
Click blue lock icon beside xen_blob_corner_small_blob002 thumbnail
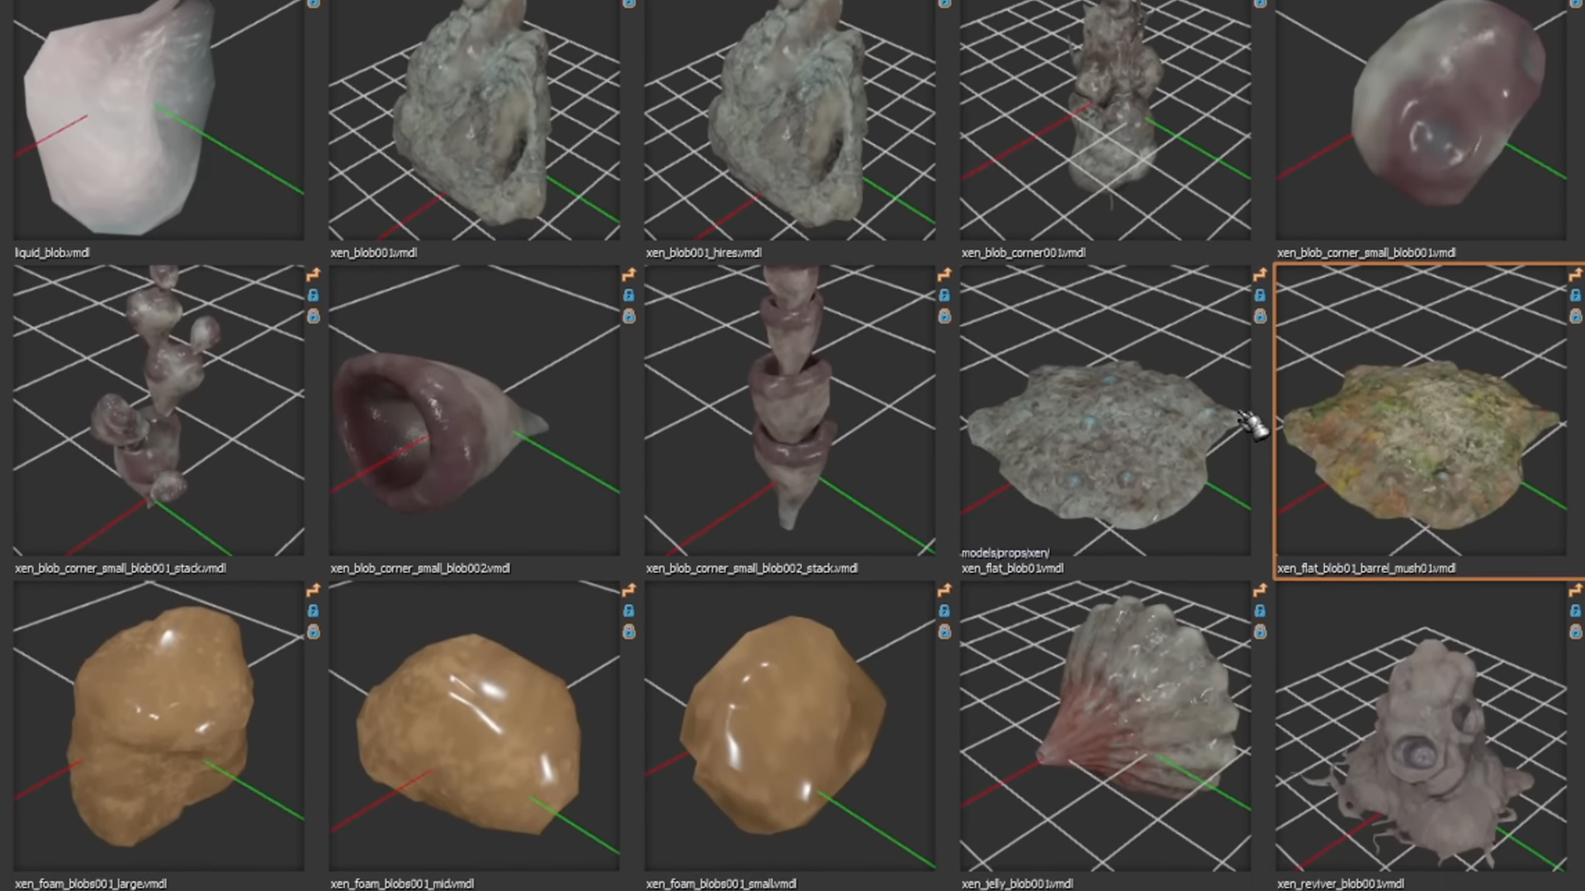[629, 295]
